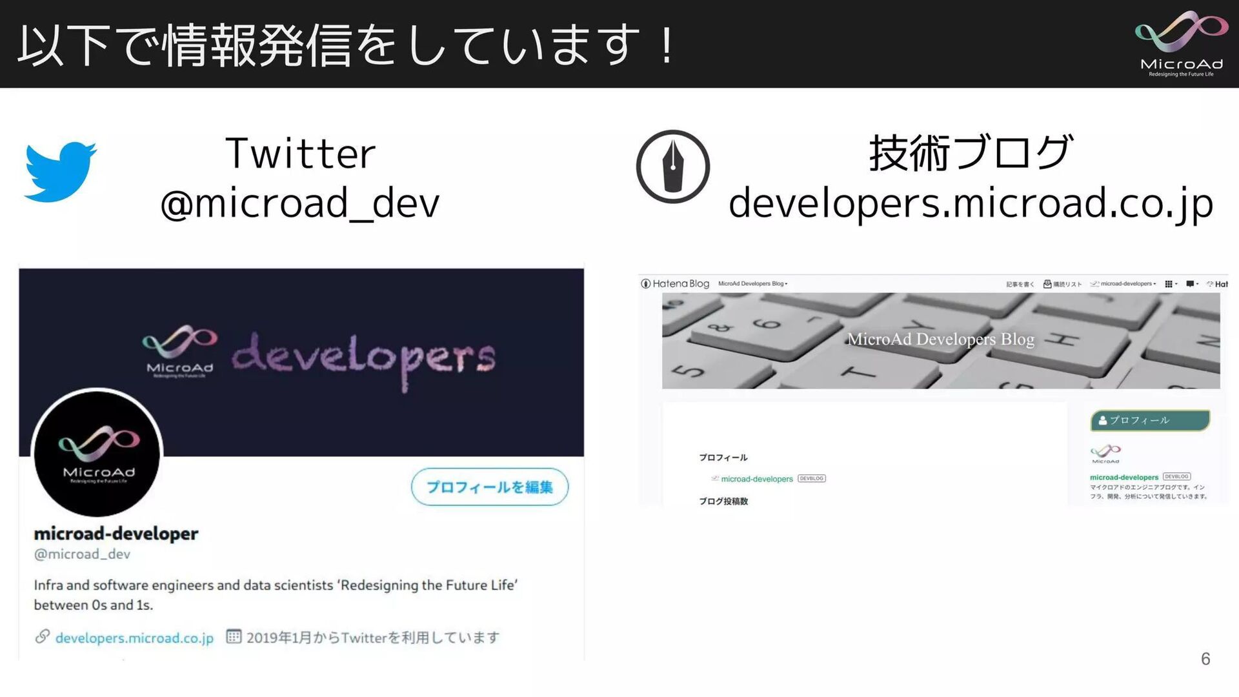Click the green microad-developers profile link
Viewport: 1239px width, 697px height.
(756, 479)
